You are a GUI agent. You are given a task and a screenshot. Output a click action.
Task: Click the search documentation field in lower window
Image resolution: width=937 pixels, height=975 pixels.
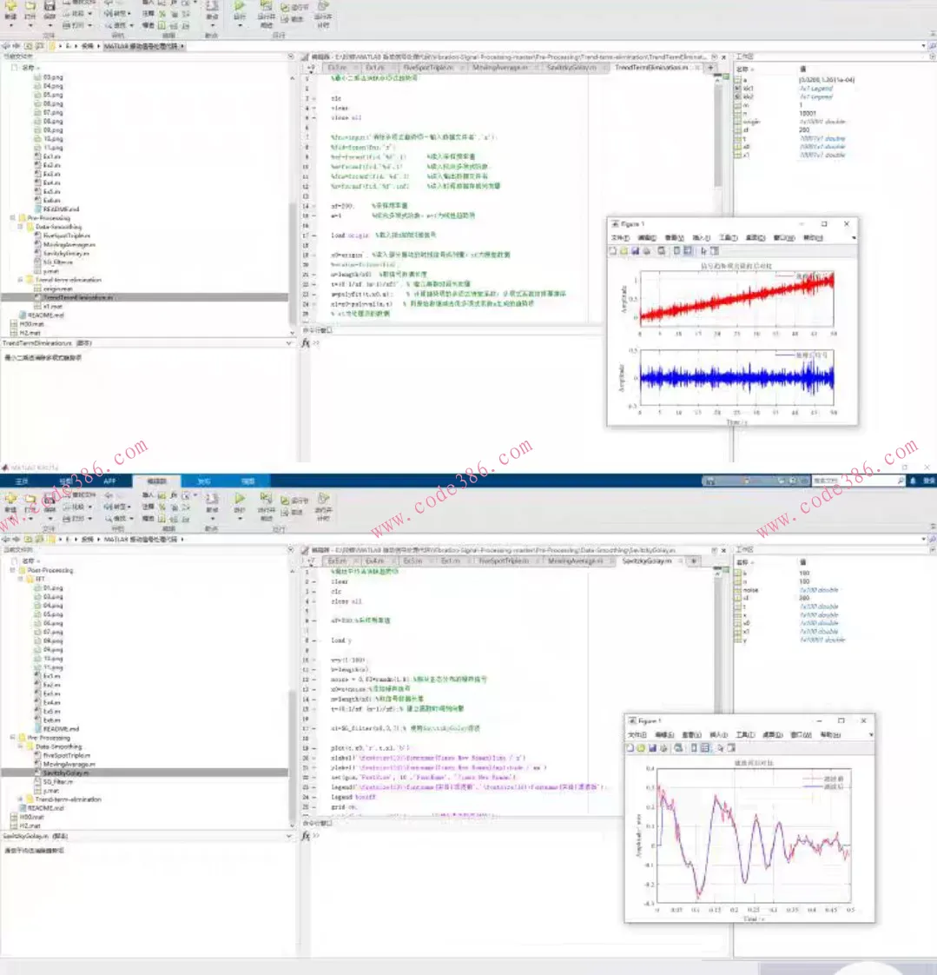point(854,481)
